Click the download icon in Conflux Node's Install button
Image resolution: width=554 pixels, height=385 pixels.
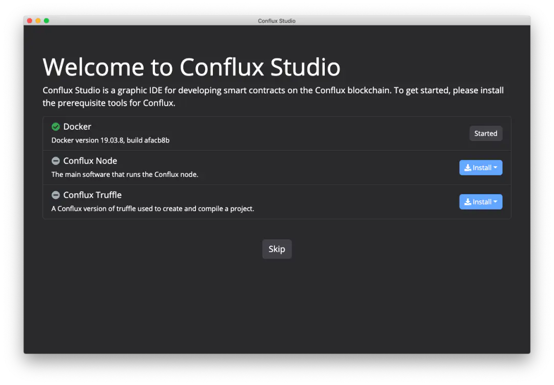coord(467,168)
